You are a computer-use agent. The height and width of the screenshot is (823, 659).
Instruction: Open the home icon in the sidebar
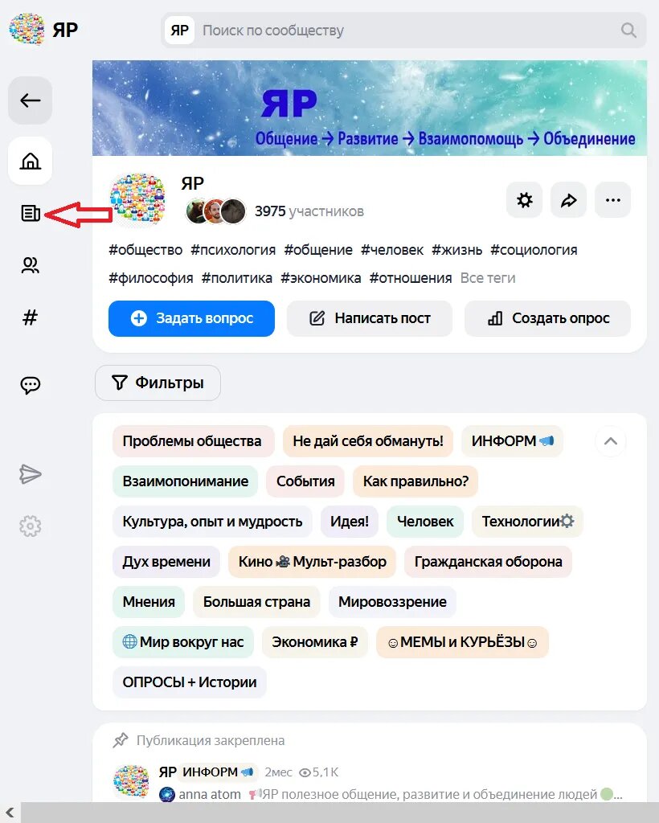point(30,161)
